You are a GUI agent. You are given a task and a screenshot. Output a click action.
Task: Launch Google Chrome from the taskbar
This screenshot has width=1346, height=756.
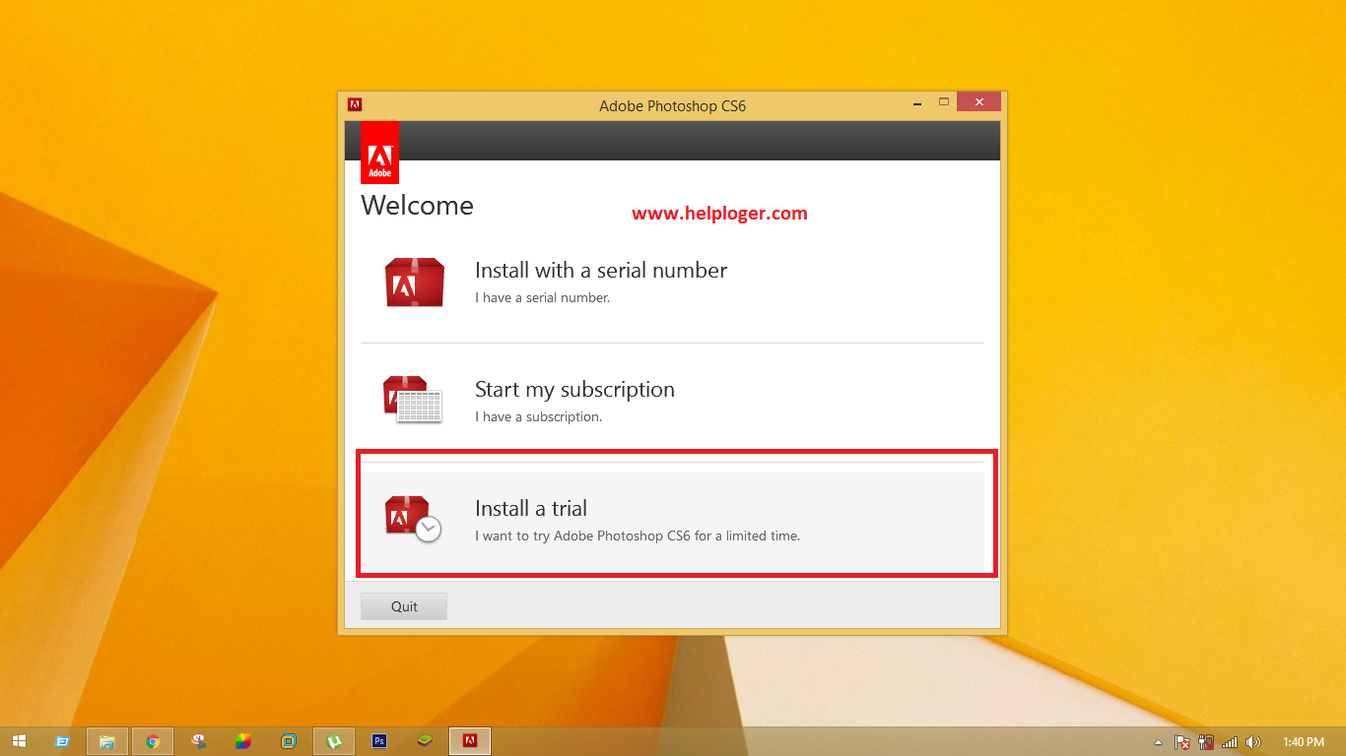(x=153, y=741)
